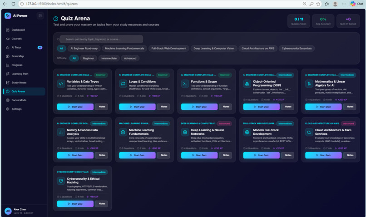Viewport: 366px width, 217px height.
Task: Click the Cybersecurity & Ethical Hacking shield icon
Action: click(61, 181)
